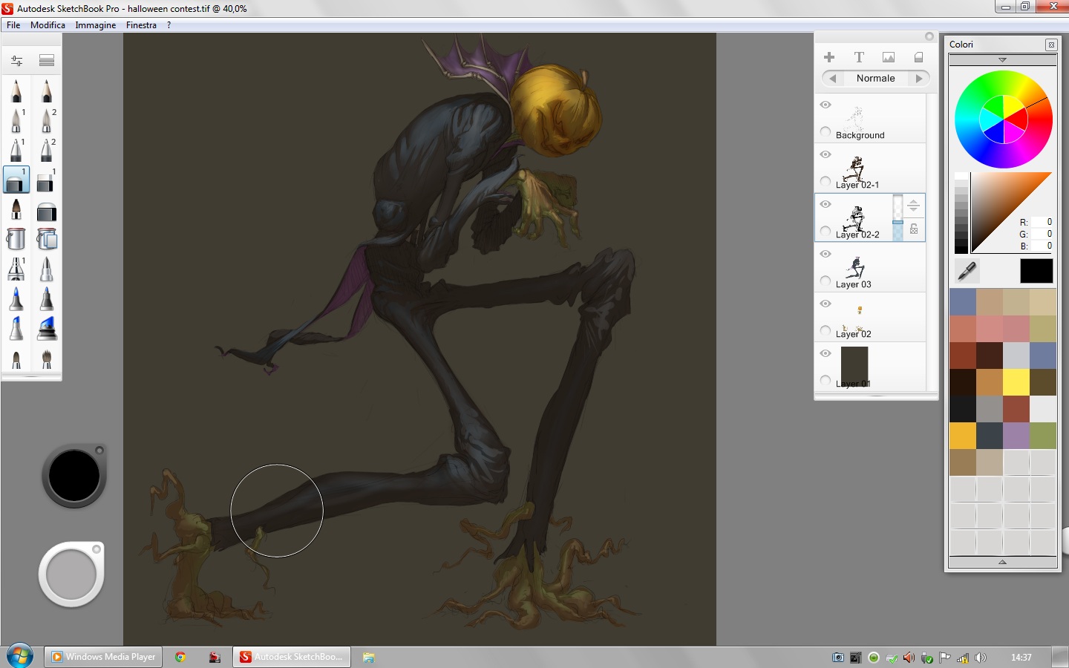Select the dark-tipped marker

(46, 299)
